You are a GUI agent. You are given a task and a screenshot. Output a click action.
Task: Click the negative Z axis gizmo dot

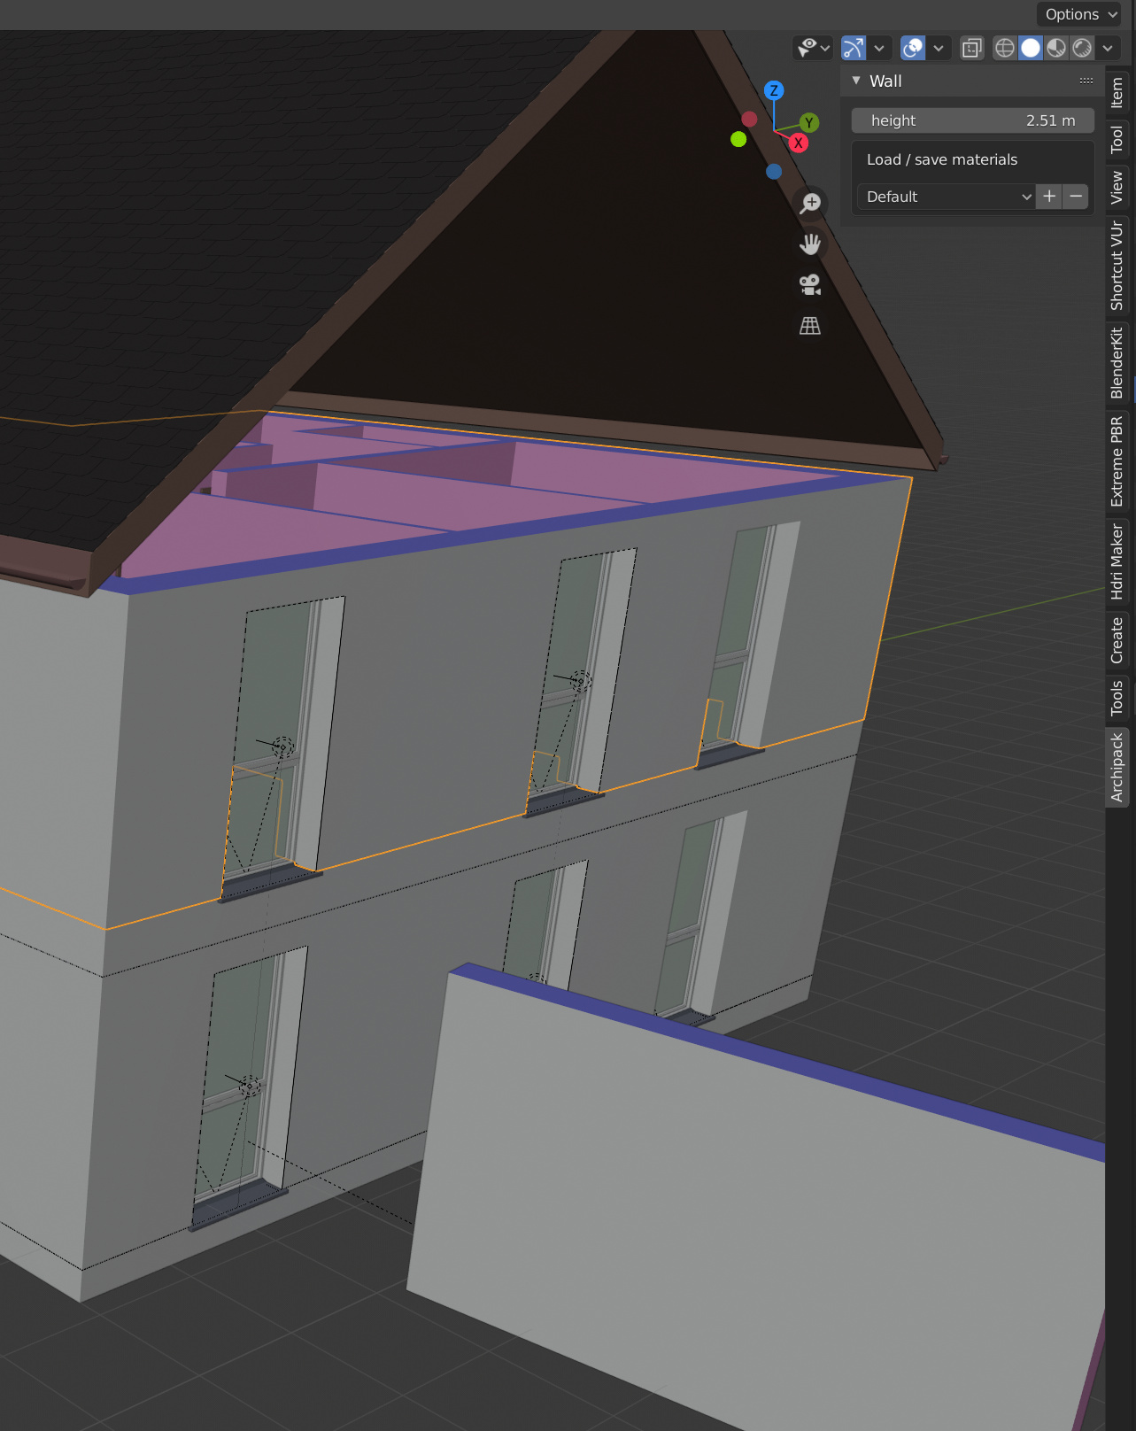(774, 172)
